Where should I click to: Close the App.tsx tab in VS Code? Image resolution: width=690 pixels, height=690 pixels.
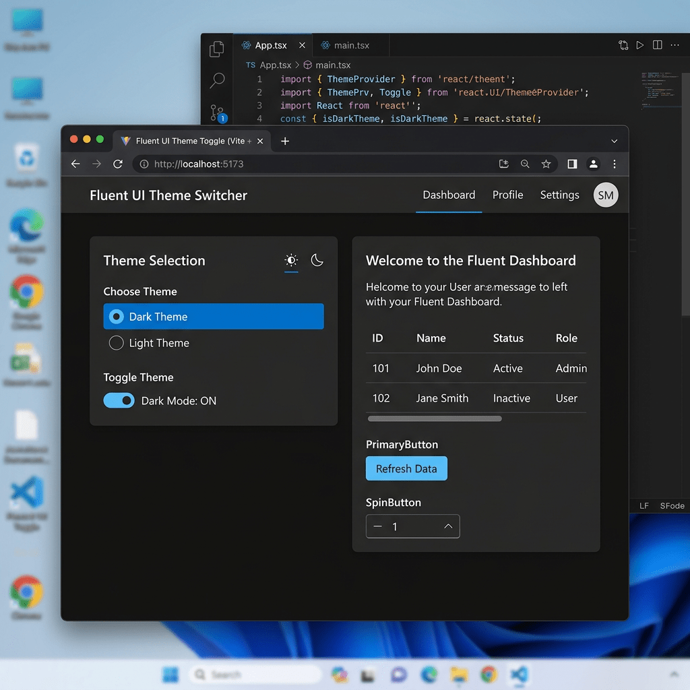[x=302, y=45]
